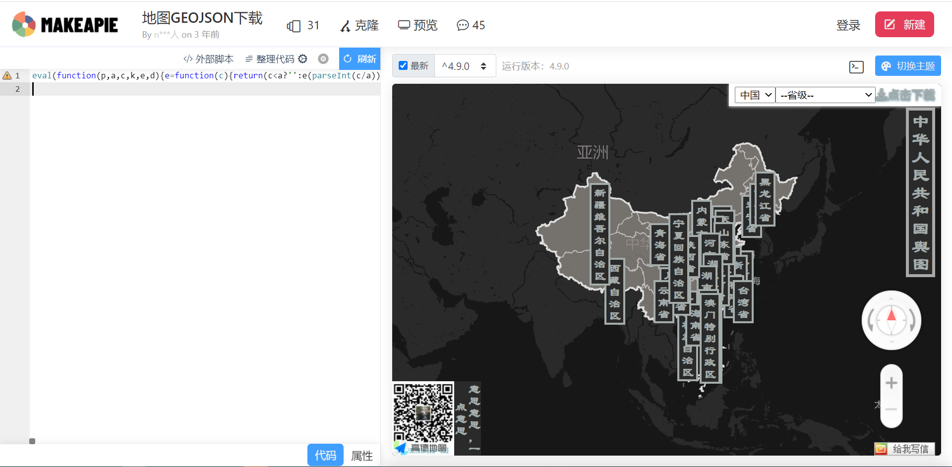This screenshot has width=952, height=467.
Task: Click the 刷新 refresh button
Action: [359, 58]
